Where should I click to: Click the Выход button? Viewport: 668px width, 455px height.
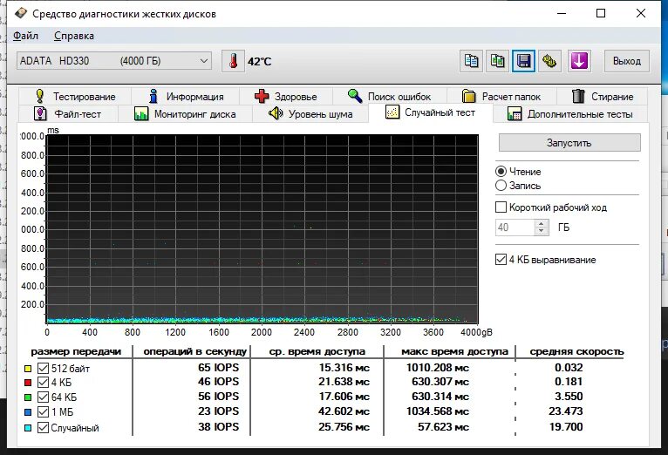tap(627, 61)
